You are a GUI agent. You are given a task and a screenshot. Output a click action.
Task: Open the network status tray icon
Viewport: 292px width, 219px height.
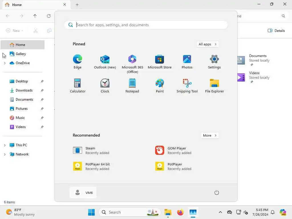pos(238,212)
